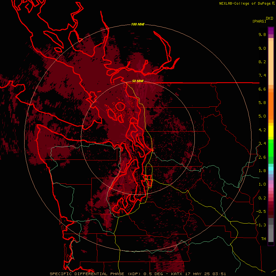Click the peach band of the color bar
Image resolution: width=276 pixels, height=276 pixels.
pyautogui.click(x=271, y=63)
